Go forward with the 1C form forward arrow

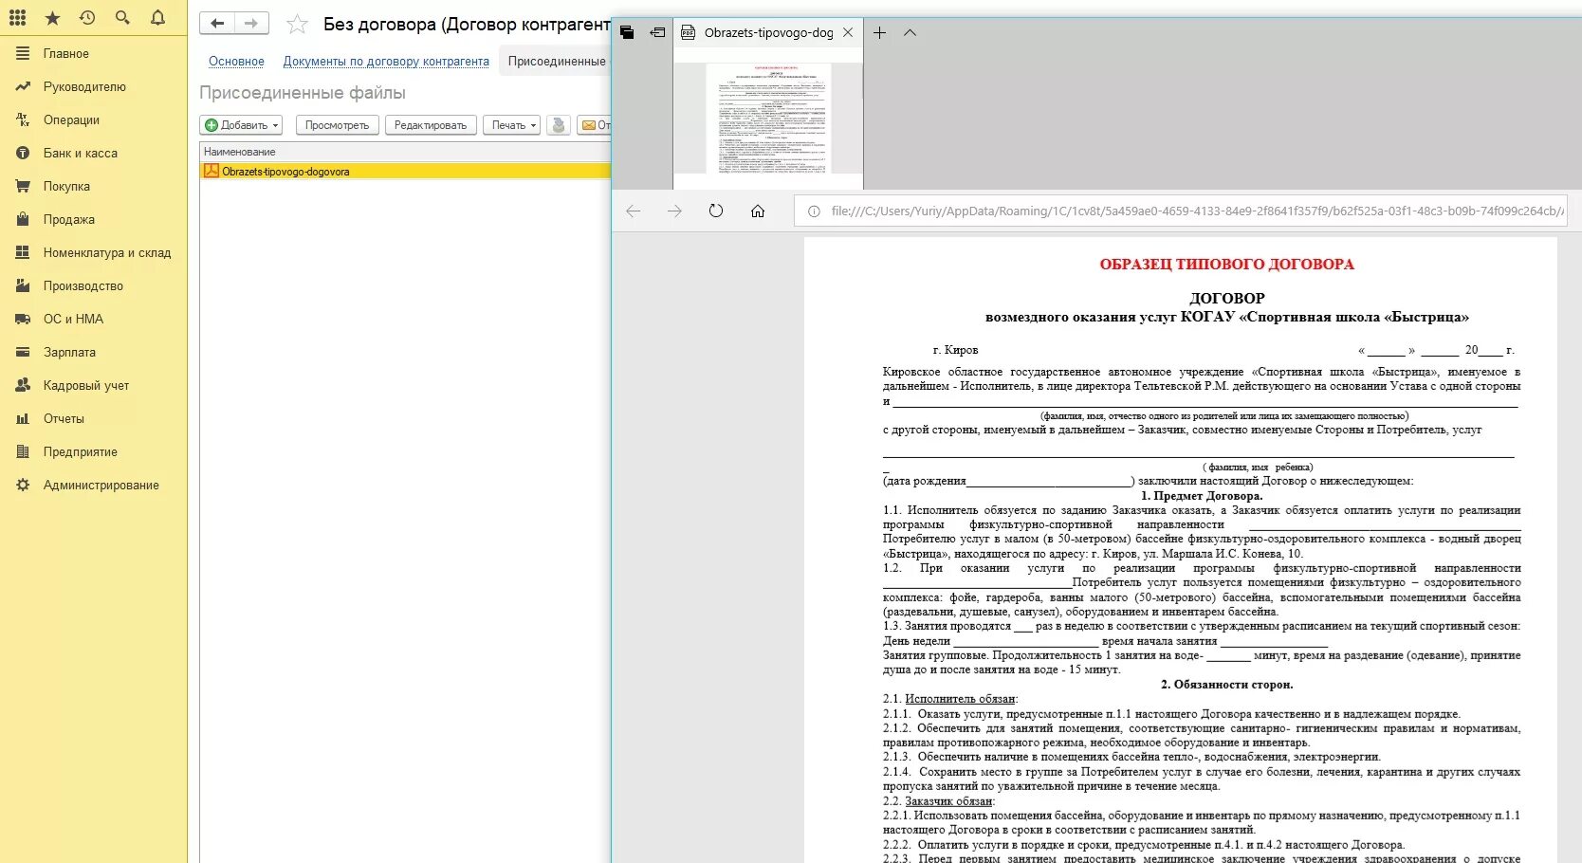(x=251, y=24)
